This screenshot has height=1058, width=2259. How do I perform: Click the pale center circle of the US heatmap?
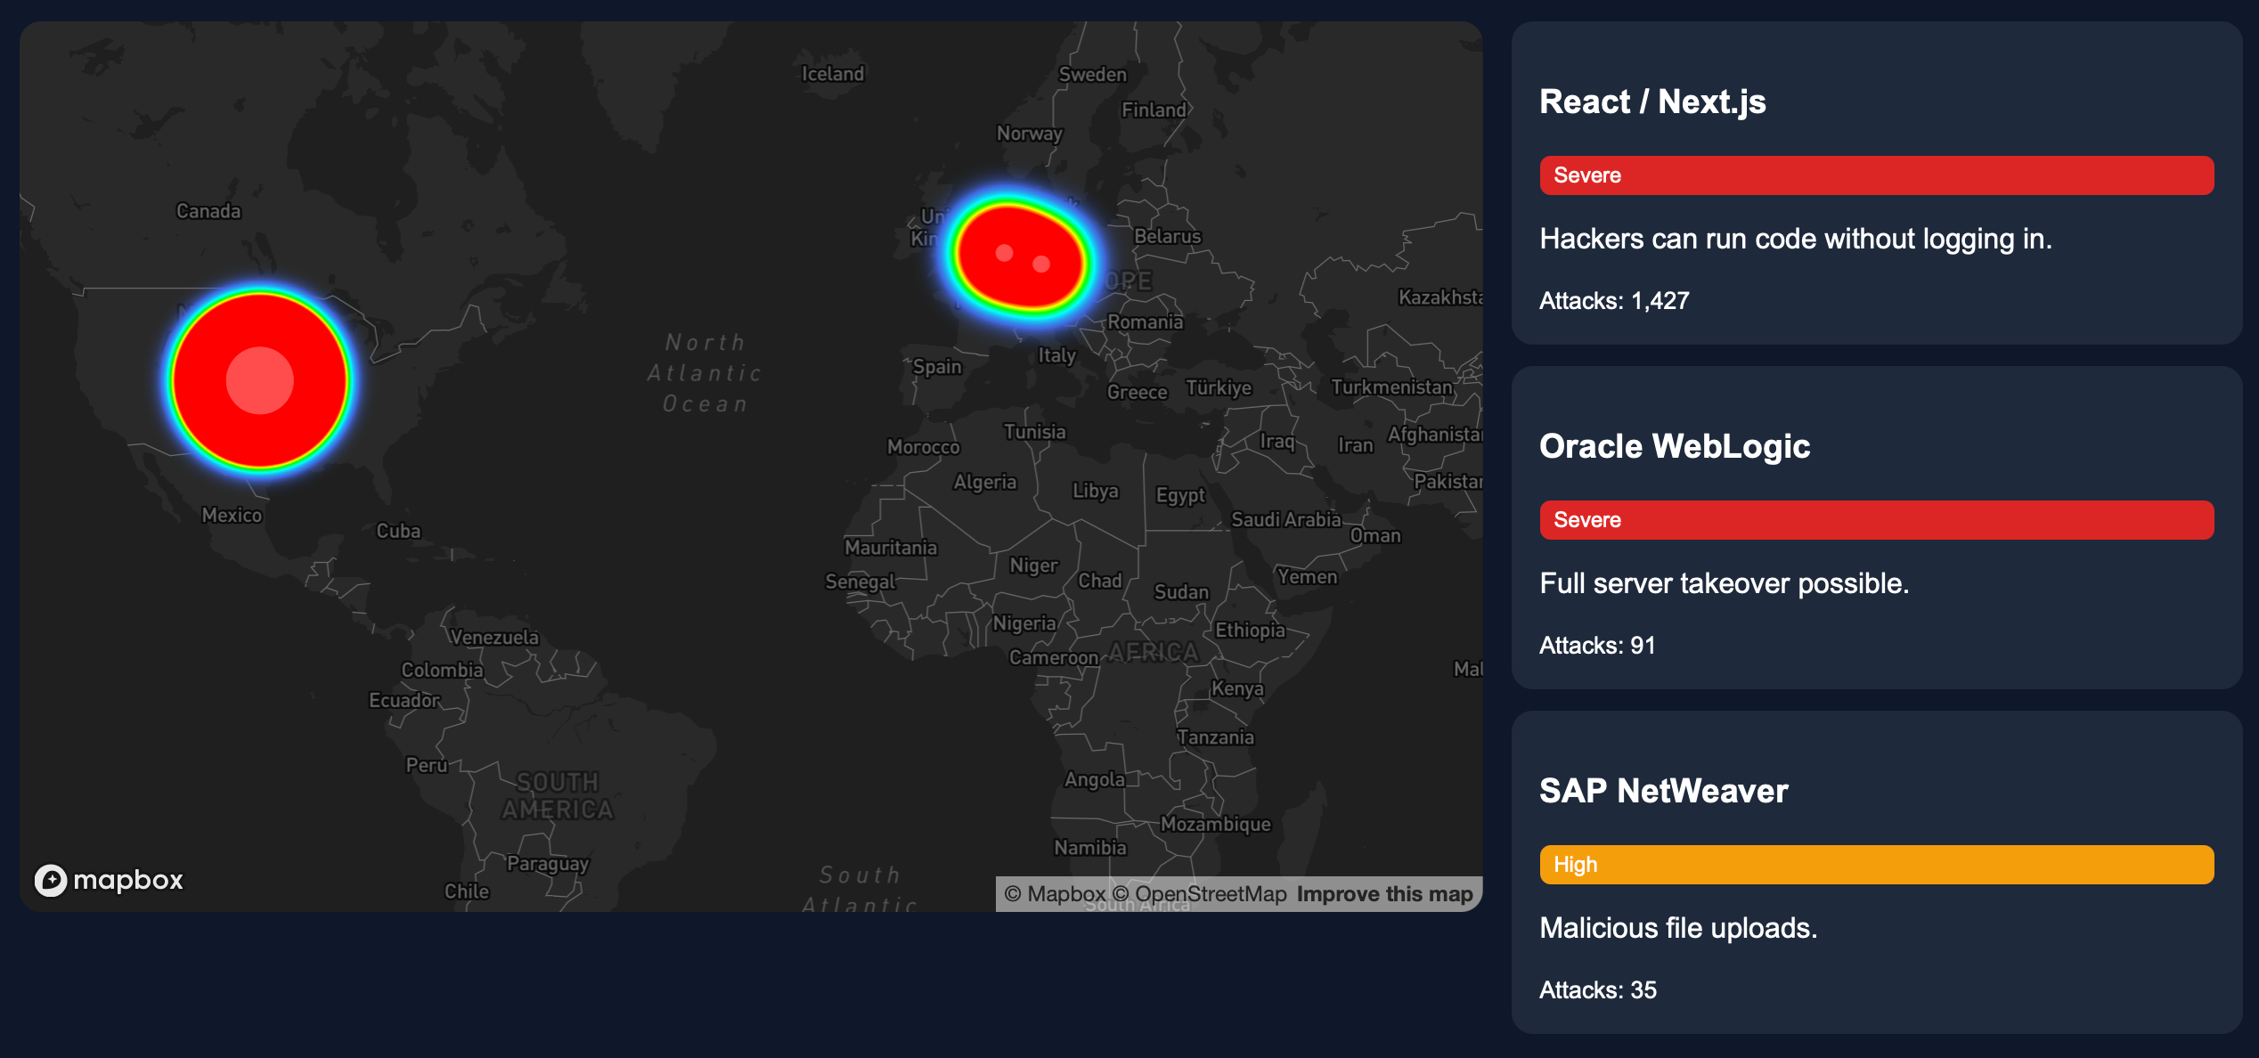click(x=259, y=380)
